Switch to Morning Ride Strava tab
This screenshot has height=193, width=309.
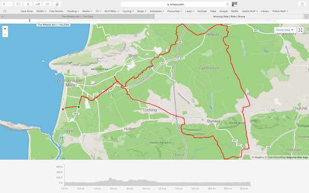click(x=229, y=16)
